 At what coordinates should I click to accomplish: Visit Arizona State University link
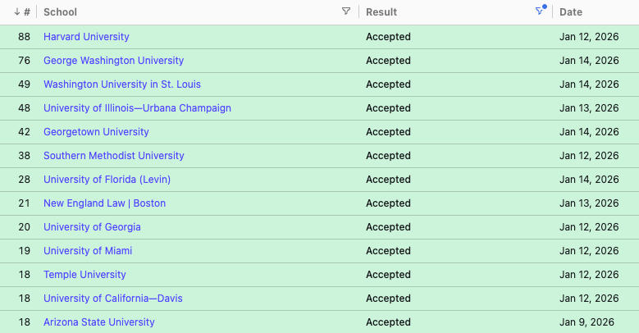pyautogui.click(x=99, y=322)
